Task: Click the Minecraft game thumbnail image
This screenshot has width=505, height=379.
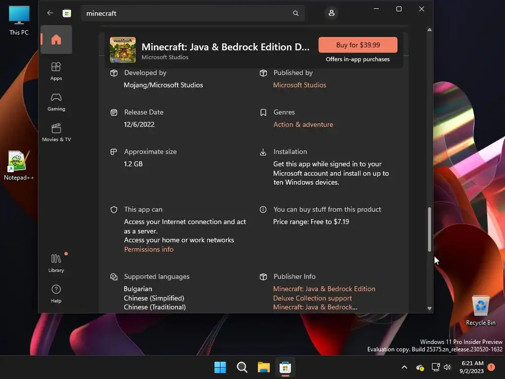Action: [123, 50]
